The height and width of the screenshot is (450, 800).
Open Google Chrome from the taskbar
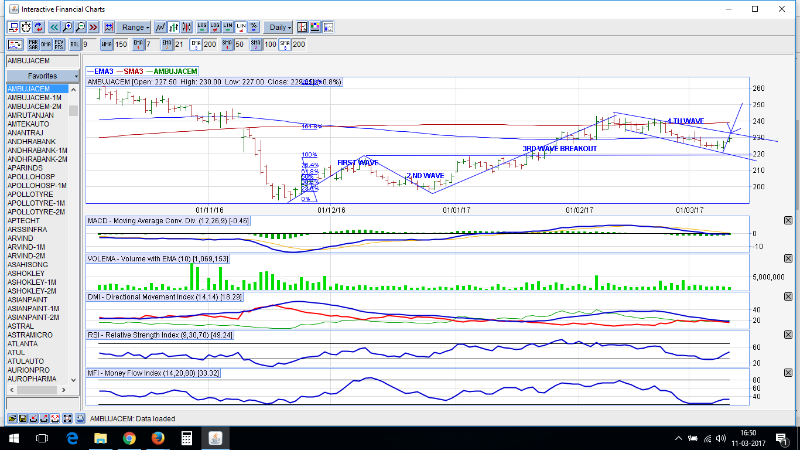tap(129, 438)
